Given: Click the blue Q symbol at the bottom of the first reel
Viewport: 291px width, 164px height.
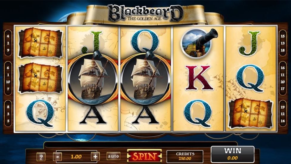Looking at the screenshot, I should [40, 113].
